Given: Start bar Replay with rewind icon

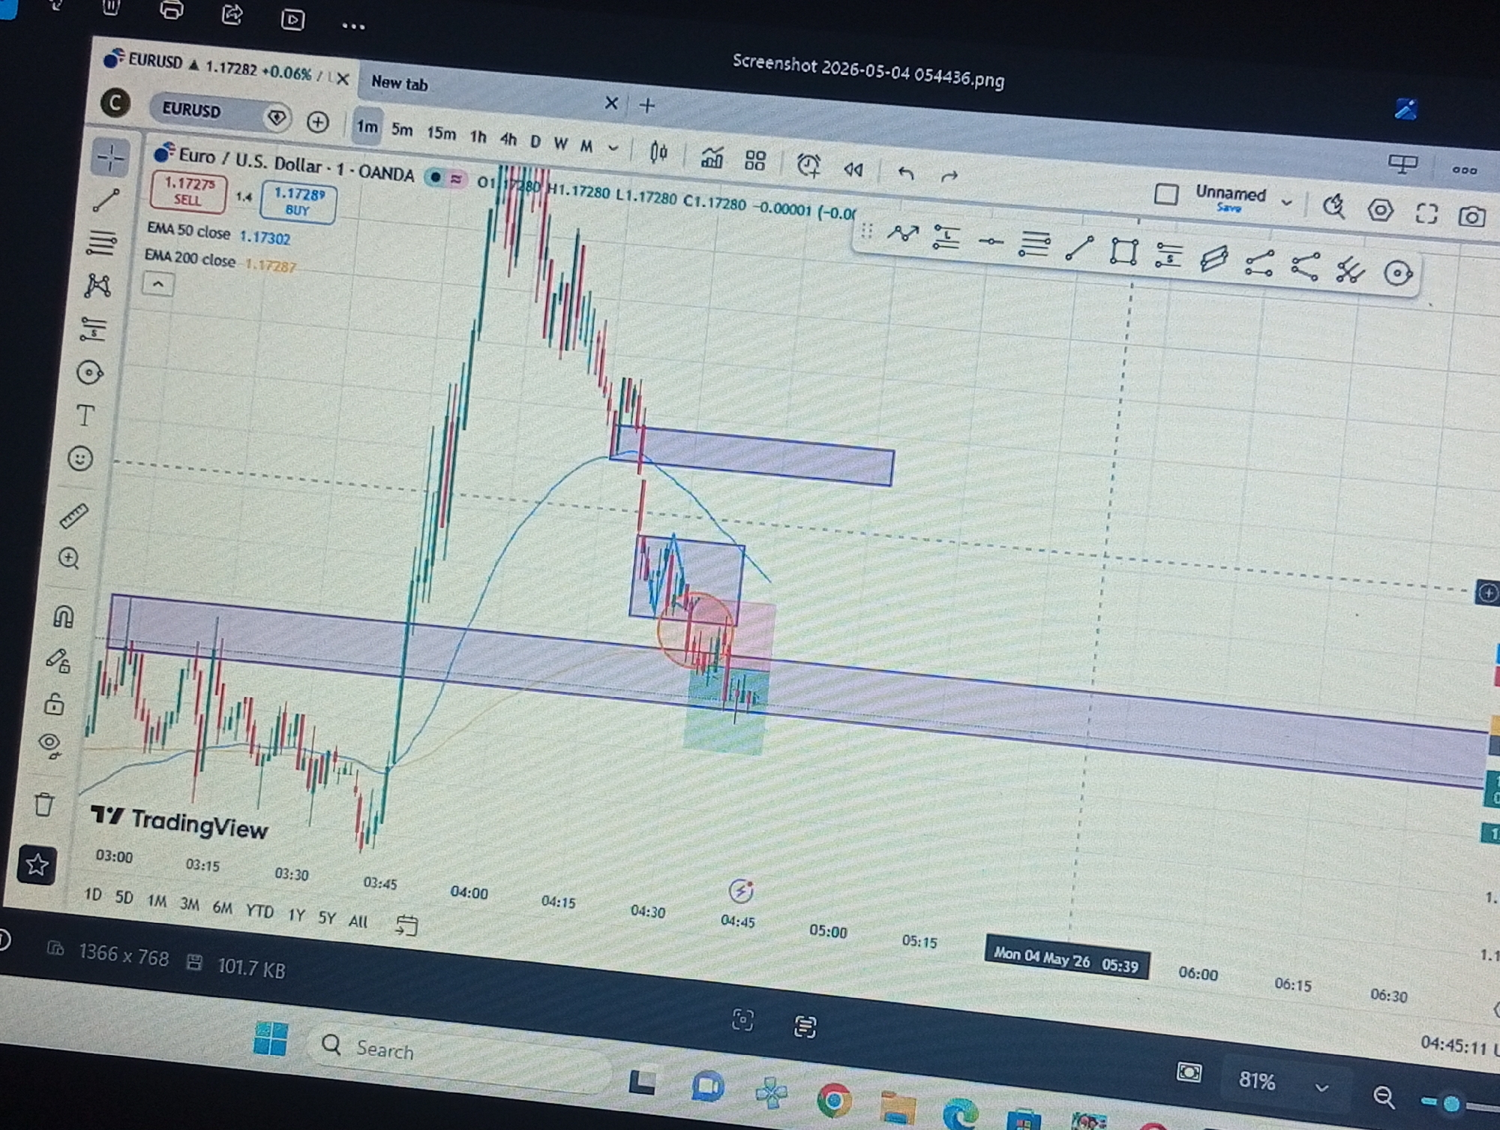Looking at the screenshot, I should [x=853, y=170].
